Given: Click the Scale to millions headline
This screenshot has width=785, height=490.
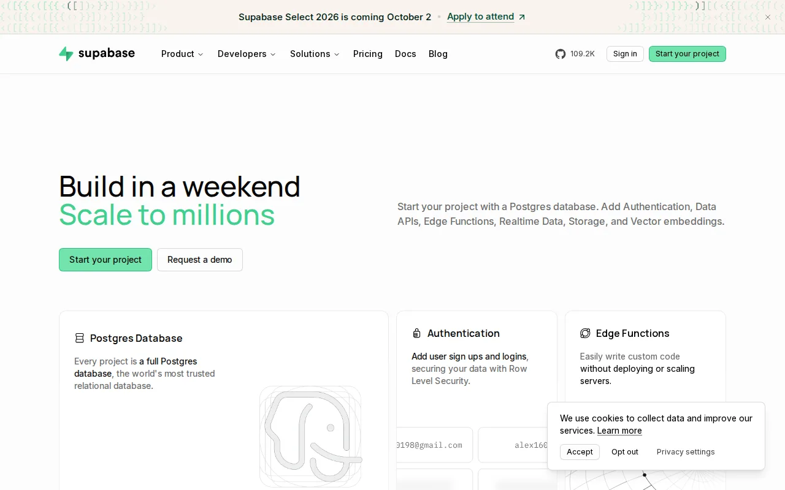Looking at the screenshot, I should 167,215.
